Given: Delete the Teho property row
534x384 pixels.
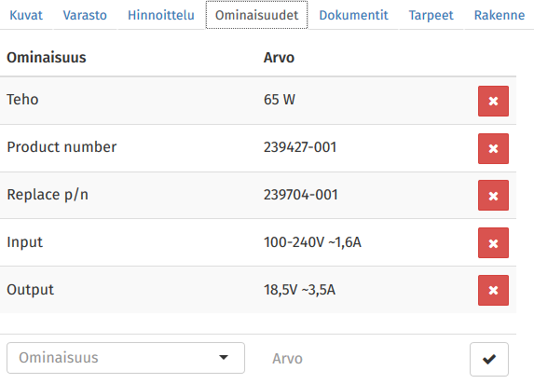Looking at the screenshot, I should [493, 102].
